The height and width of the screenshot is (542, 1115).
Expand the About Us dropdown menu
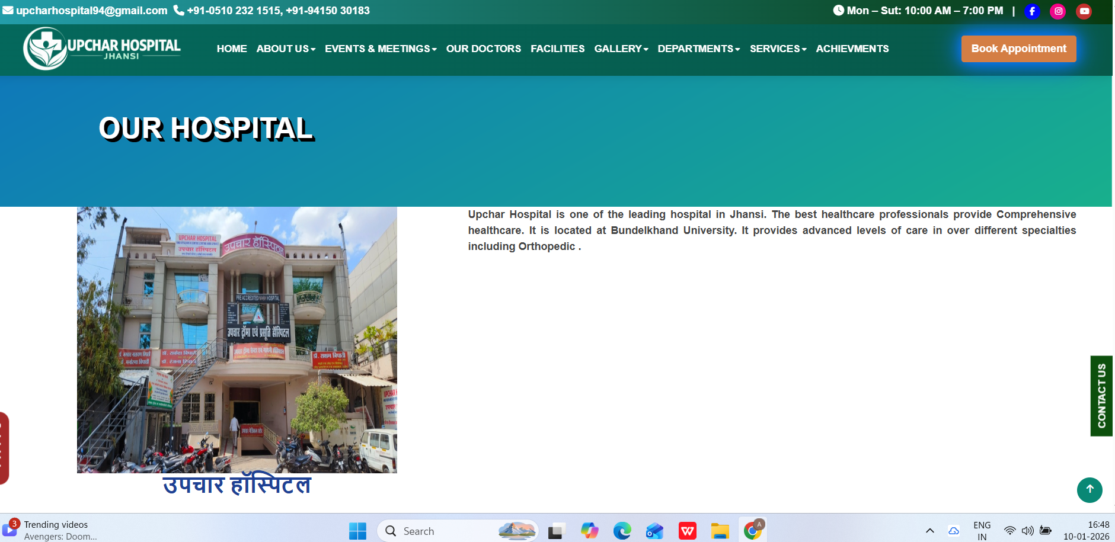(286, 49)
